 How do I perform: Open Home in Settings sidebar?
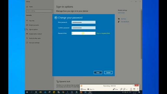(31, 7)
